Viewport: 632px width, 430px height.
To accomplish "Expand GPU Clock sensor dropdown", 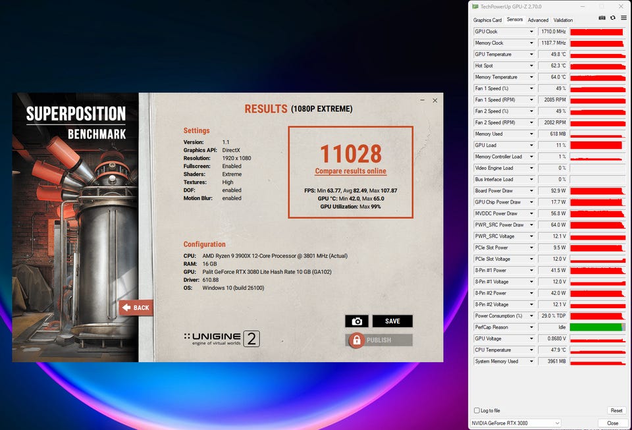I will tap(531, 32).
